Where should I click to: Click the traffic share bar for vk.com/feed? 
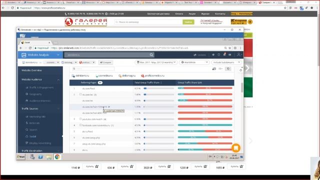tap(159, 88)
